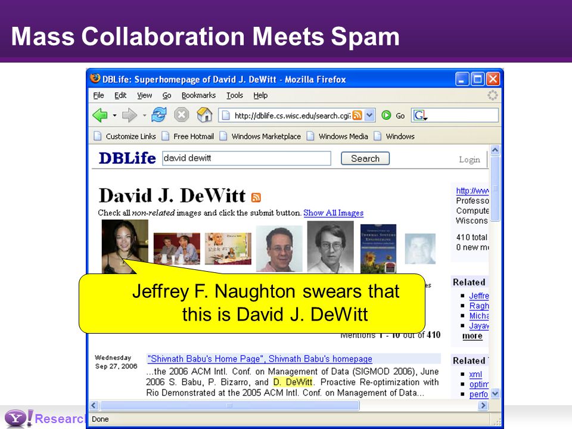
Task: Open the Tools menu
Action: tap(235, 95)
